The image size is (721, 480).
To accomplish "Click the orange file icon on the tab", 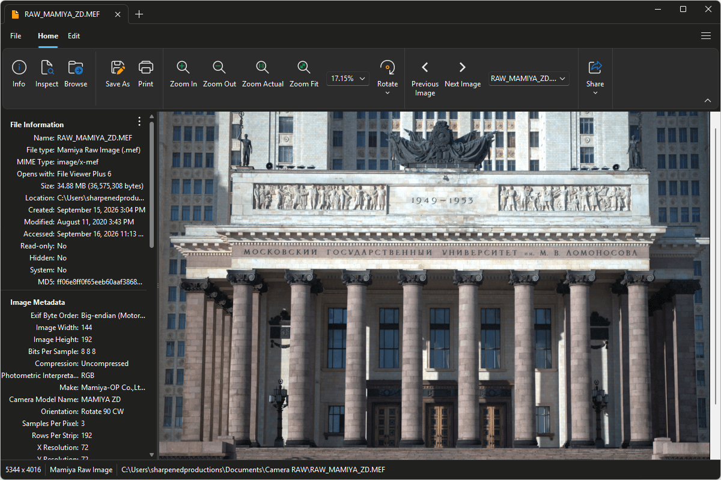I will (x=15, y=14).
